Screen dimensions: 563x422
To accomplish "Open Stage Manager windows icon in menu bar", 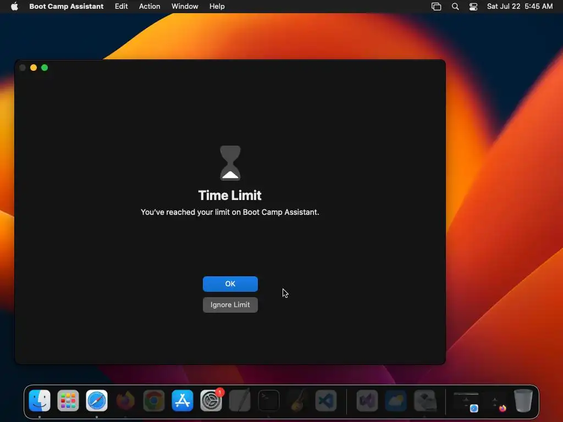I will [x=436, y=7].
